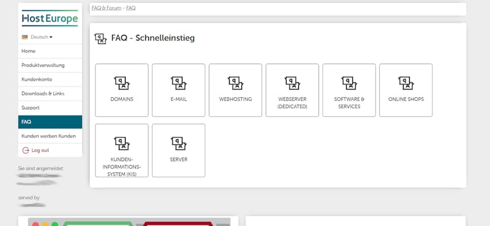Open Kunden werben Kunden page
Screen dimensions: 490x226
50,136
